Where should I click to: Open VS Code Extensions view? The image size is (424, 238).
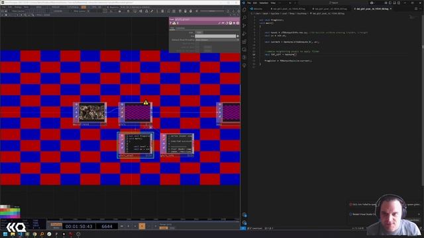tap(244, 42)
